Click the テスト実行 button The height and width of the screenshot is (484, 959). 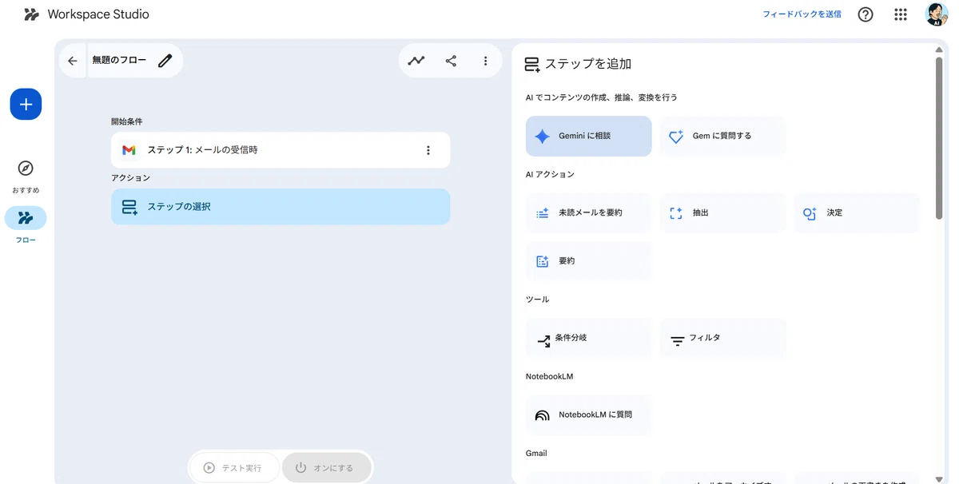click(235, 468)
